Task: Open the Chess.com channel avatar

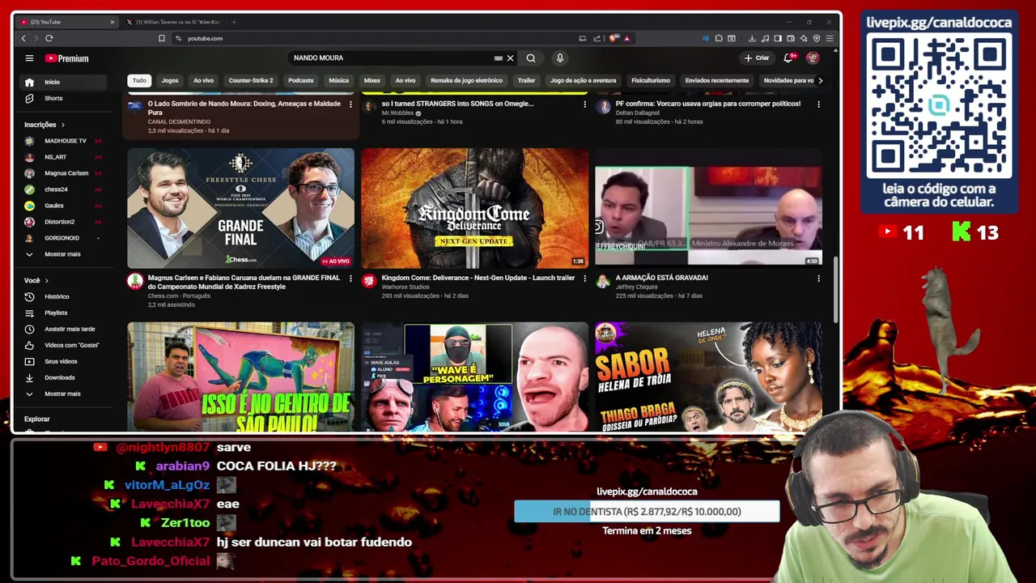Action: [x=135, y=281]
